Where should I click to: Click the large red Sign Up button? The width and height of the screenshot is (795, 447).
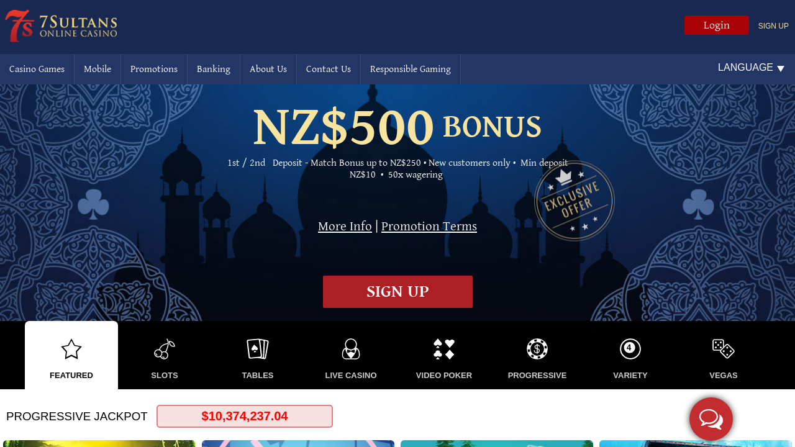(397, 292)
